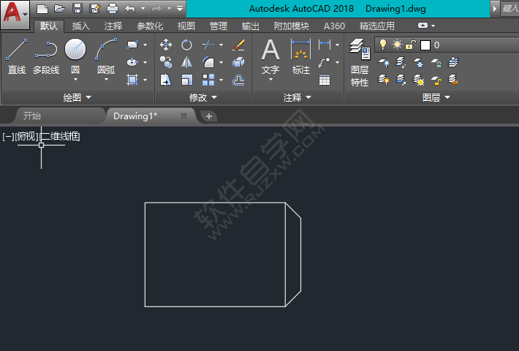Click the Dimension (标注) tool
This screenshot has height=351, width=519.
point(301,56)
